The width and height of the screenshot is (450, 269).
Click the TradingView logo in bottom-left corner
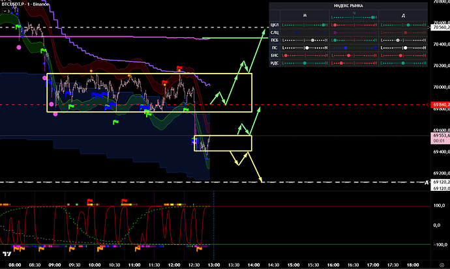click(7, 253)
